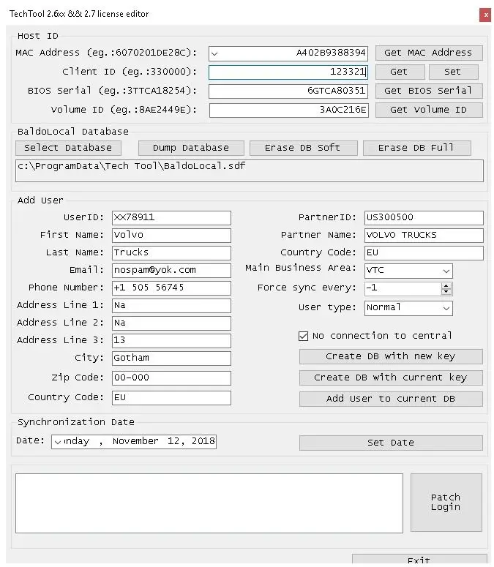494x567 pixels.
Task: Click the Erase DB Soft button
Action: pos(303,148)
